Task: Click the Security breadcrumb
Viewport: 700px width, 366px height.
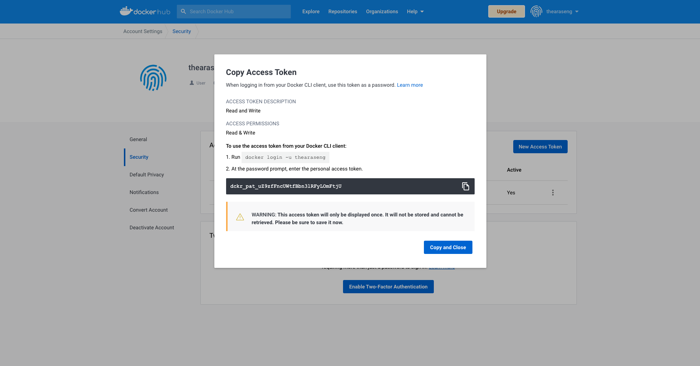Action: tap(182, 31)
